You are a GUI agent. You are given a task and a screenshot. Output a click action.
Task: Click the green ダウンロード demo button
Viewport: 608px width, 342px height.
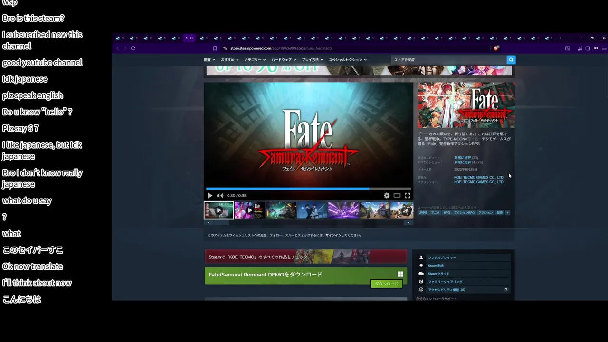pyautogui.click(x=387, y=284)
